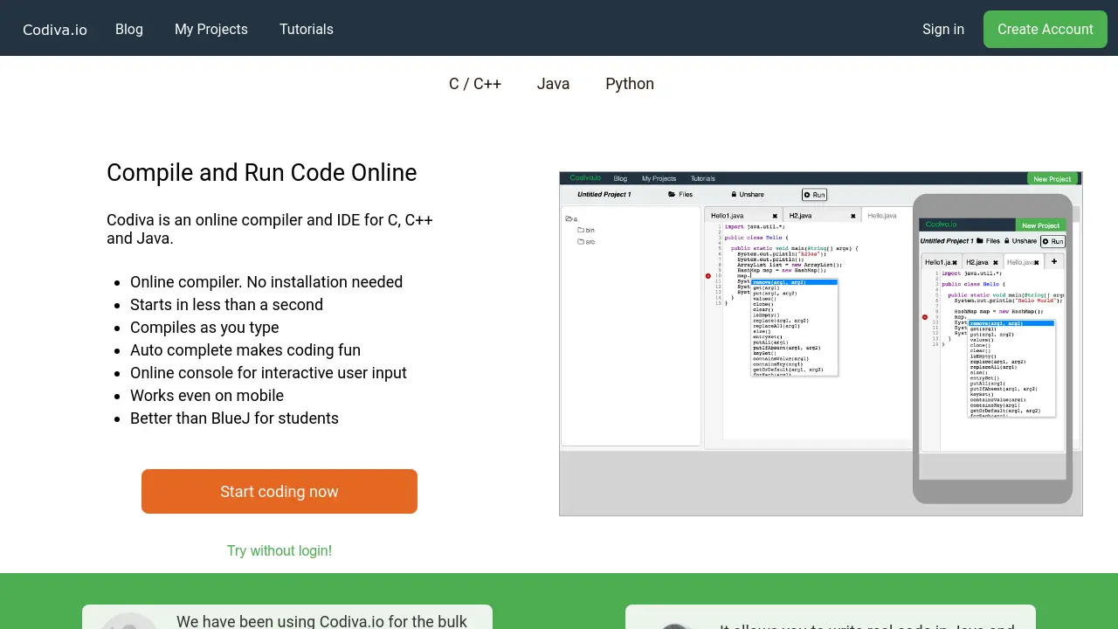
Task: Click "Online console for interactive user input" bullet
Action: [x=268, y=373]
